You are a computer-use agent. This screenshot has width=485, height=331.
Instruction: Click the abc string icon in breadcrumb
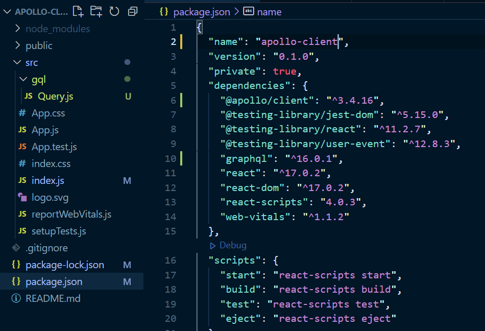249,11
